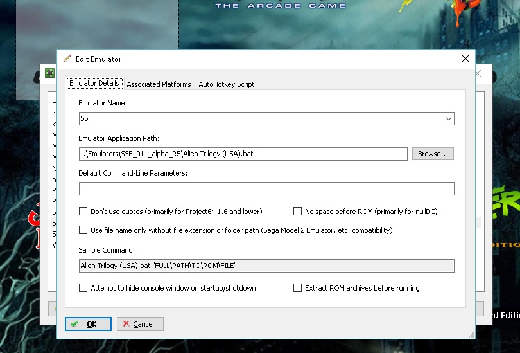Confirm with the OK button

(88, 324)
